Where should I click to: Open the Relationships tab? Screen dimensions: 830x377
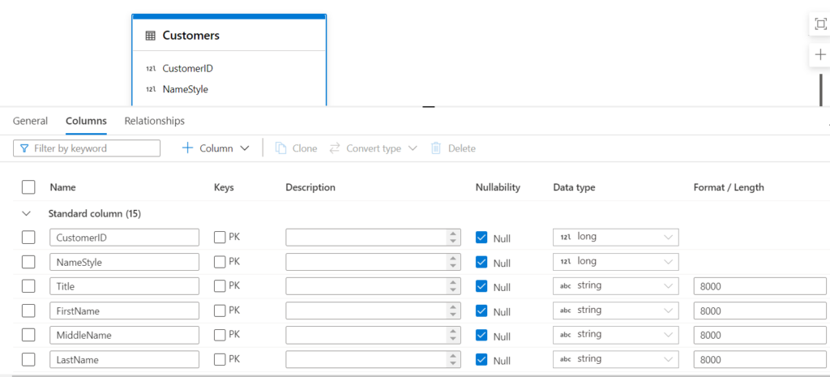pyautogui.click(x=155, y=121)
